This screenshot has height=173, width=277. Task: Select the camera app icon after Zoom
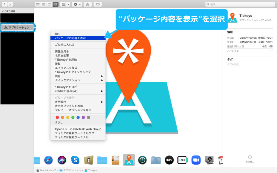click(x=210, y=160)
